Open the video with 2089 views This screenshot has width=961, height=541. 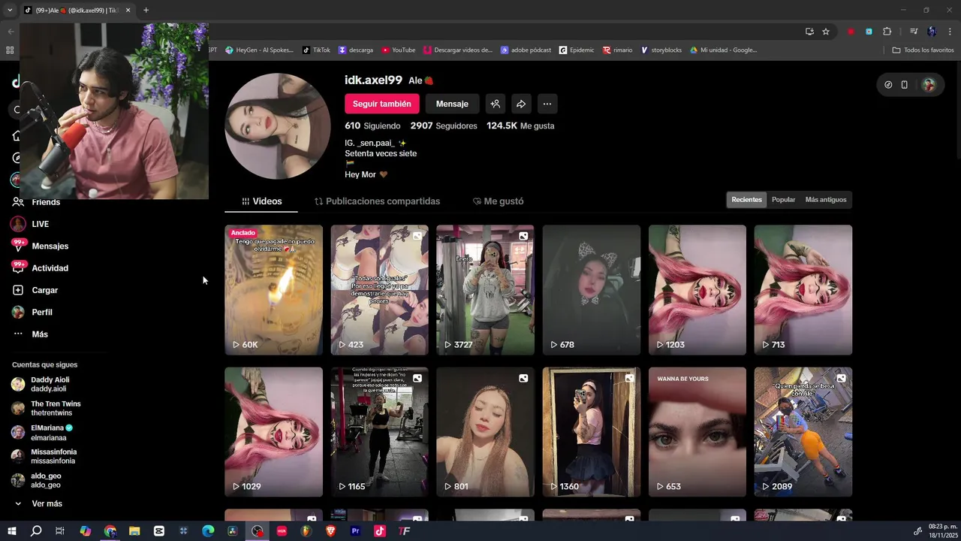tap(803, 432)
